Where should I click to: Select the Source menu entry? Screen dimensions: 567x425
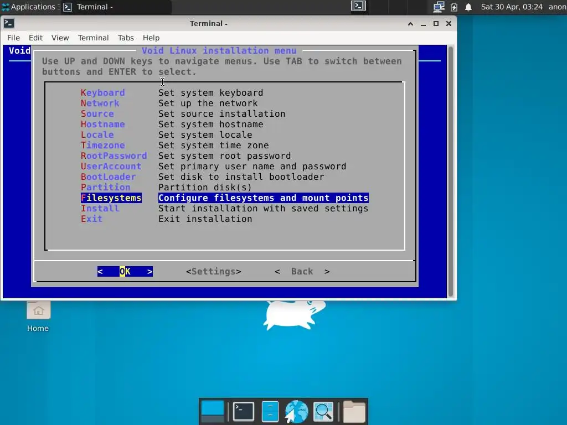97,113
